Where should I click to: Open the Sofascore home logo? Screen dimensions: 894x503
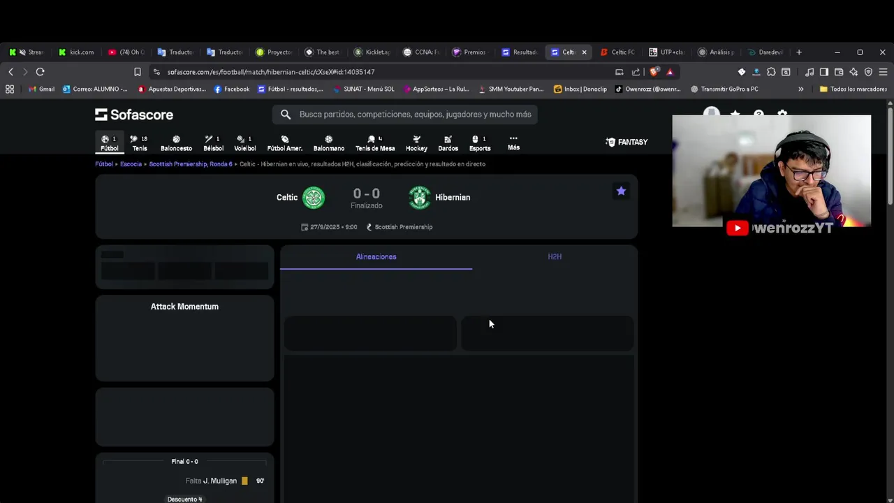(134, 115)
